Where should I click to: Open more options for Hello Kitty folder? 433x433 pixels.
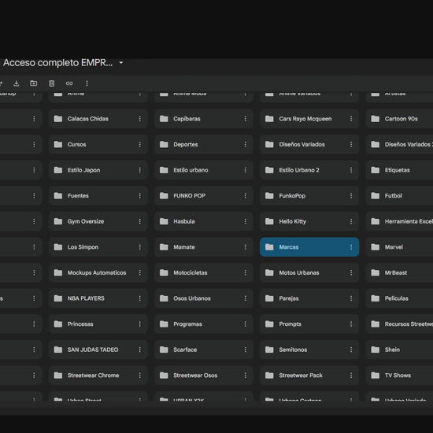[x=351, y=221]
